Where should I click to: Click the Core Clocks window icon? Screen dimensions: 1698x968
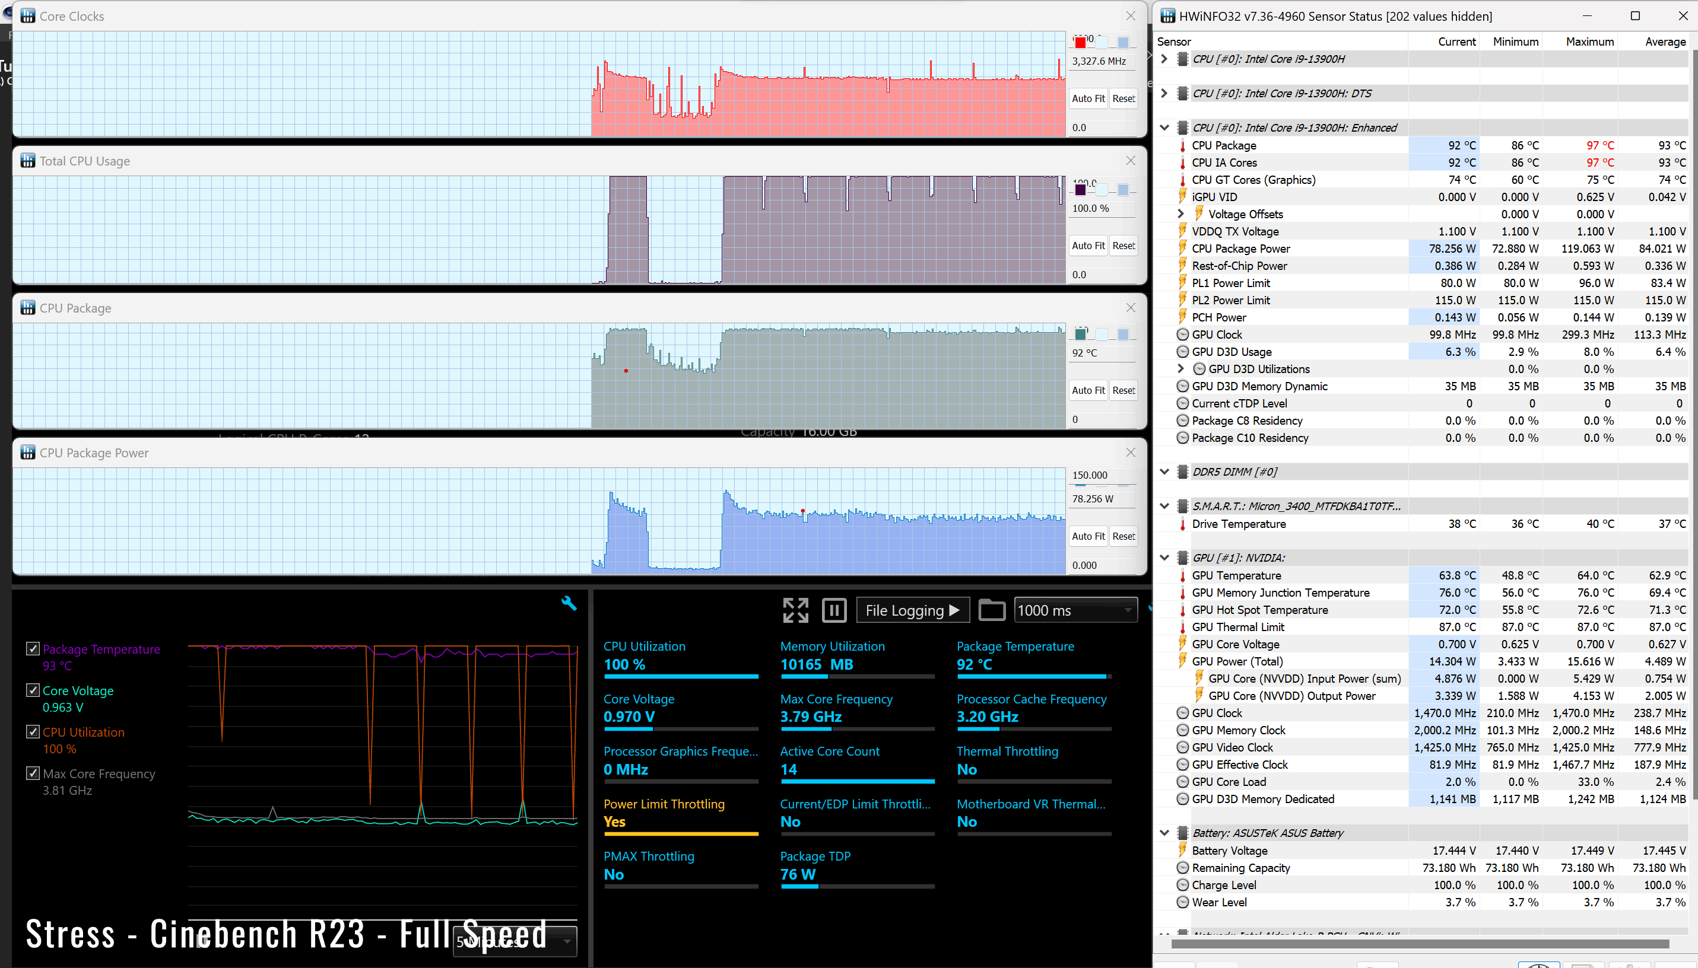tap(27, 16)
